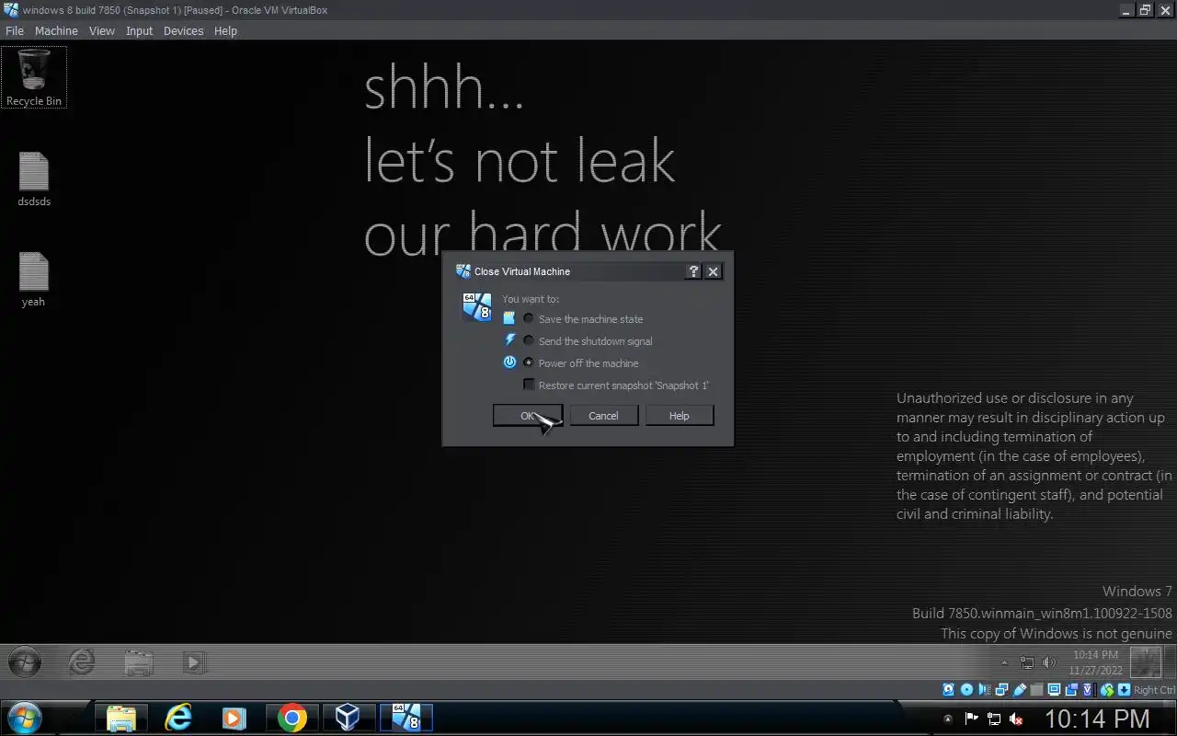Select the 'Power off the machine' radio button
The height and width of the screenshot is (736, 1177).
point(528,362)
